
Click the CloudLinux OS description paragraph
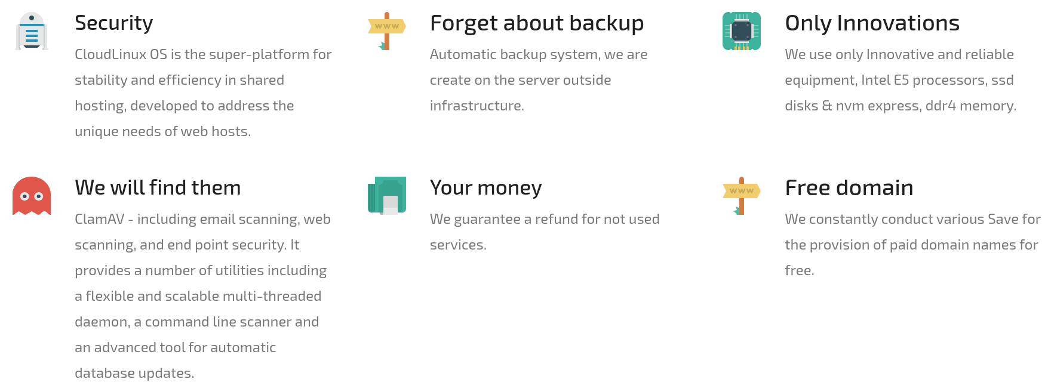(x=203, y=93)
